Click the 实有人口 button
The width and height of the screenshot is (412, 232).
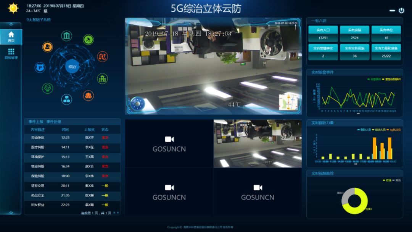coord(323,30)
